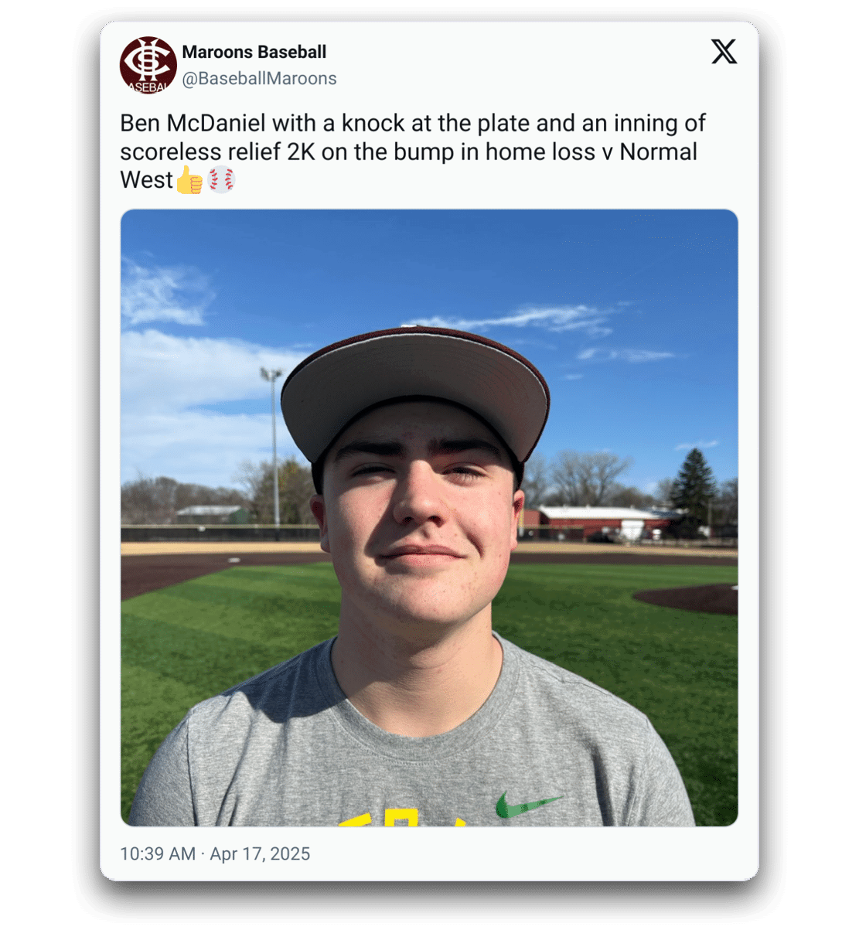Click the Apr 17, 2025 date

click(x=260, y=853)
